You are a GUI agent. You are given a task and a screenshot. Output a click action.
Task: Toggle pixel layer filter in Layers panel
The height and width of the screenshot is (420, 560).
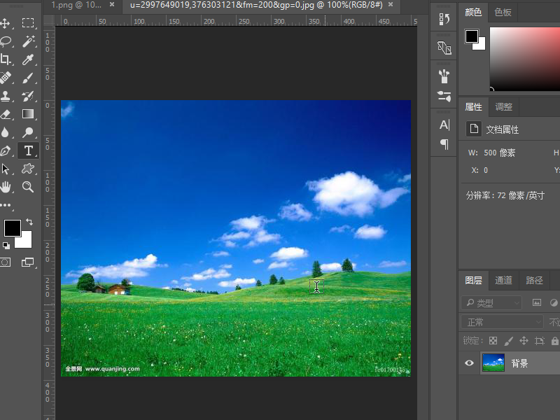pyautogui.click(x=537, y=302)
